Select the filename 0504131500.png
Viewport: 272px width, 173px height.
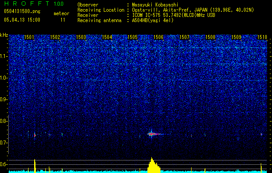[x=22, y=11]
